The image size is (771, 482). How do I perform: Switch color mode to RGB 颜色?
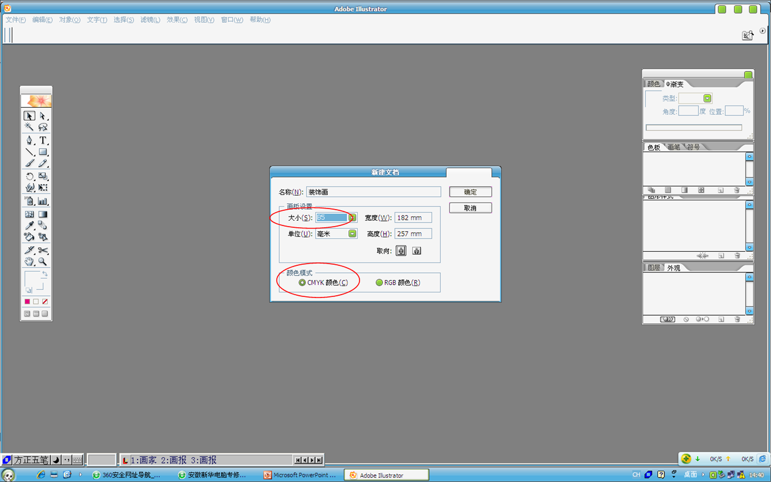pos(379,283)
